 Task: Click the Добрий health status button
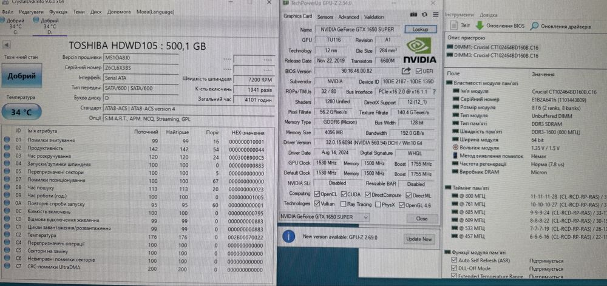(x=21, y=76)
